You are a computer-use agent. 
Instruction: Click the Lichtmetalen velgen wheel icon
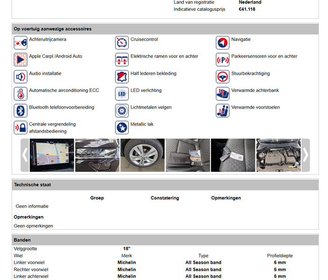[122, 111]
